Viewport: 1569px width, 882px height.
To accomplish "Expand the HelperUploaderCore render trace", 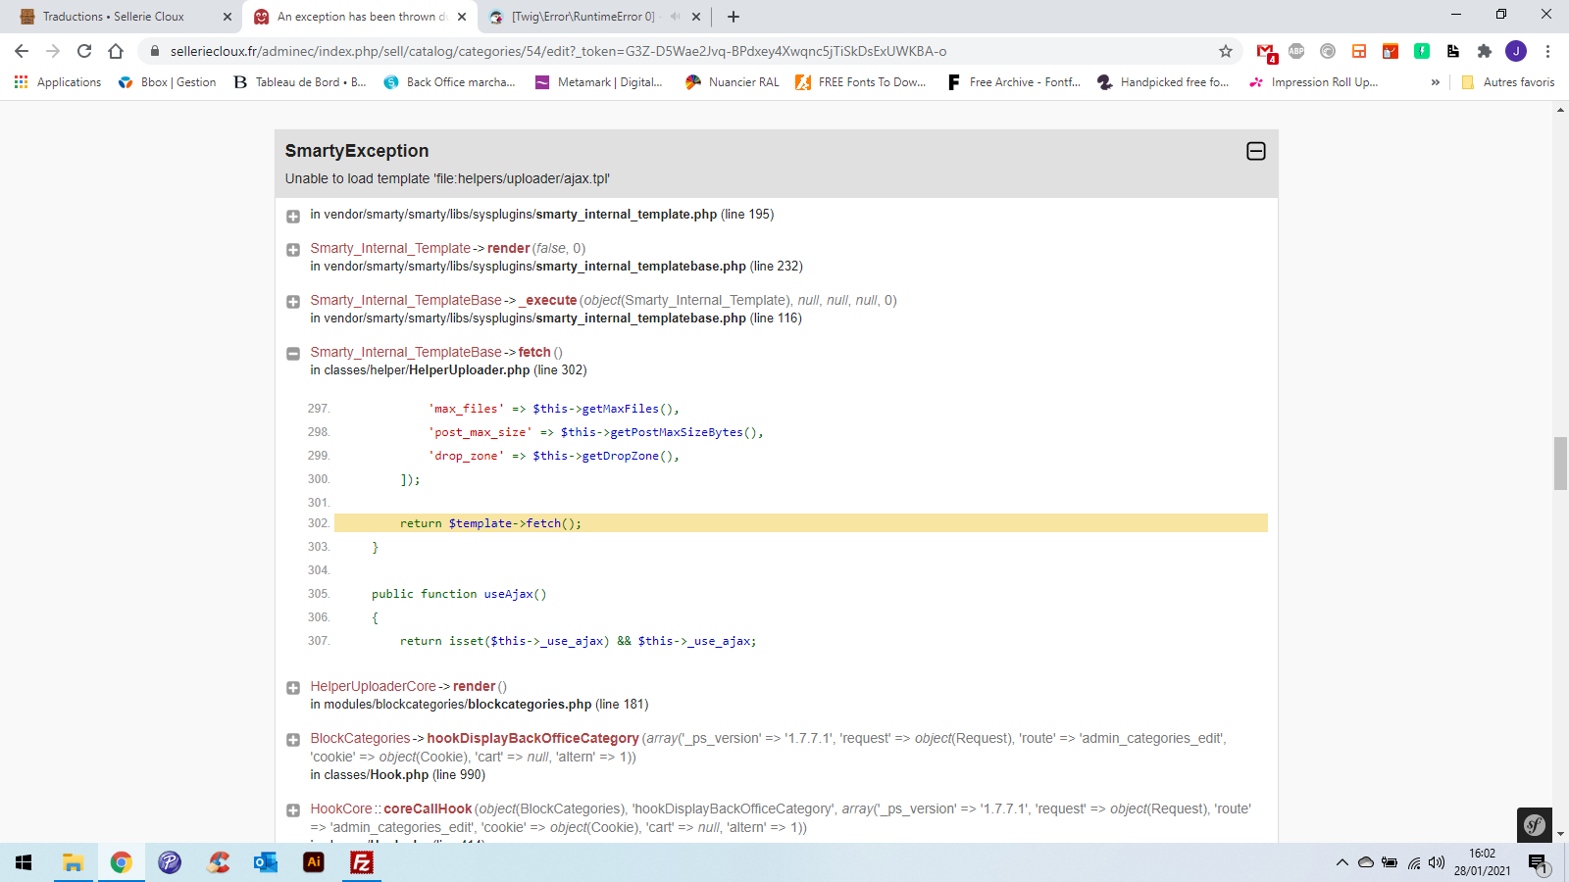I will [x=293, y=688].
